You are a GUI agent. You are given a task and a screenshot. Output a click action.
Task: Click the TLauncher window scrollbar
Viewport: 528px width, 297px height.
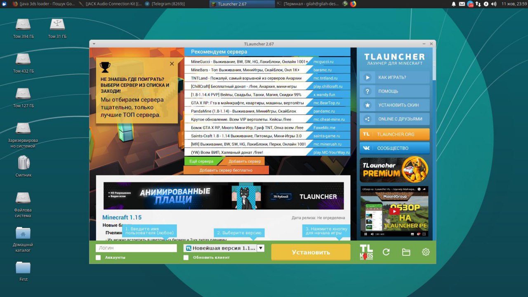click(x=434, y=64)
